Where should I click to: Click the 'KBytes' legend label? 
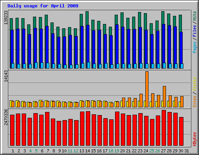195,139
